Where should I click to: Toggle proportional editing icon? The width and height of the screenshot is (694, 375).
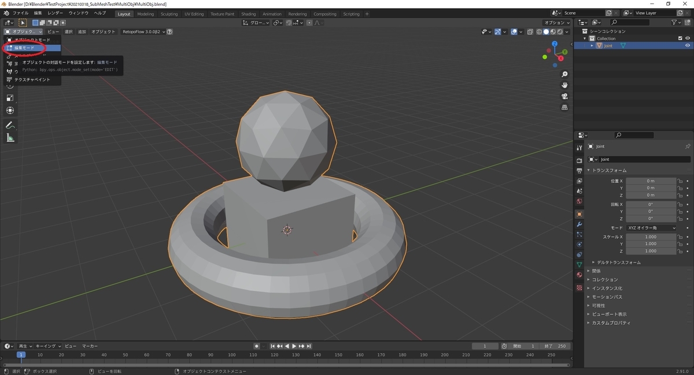[309, 22]
